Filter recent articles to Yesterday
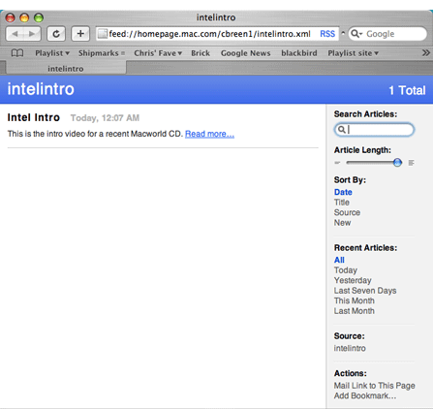The height and width of the screenshot is (409, 433). [353, 280]
